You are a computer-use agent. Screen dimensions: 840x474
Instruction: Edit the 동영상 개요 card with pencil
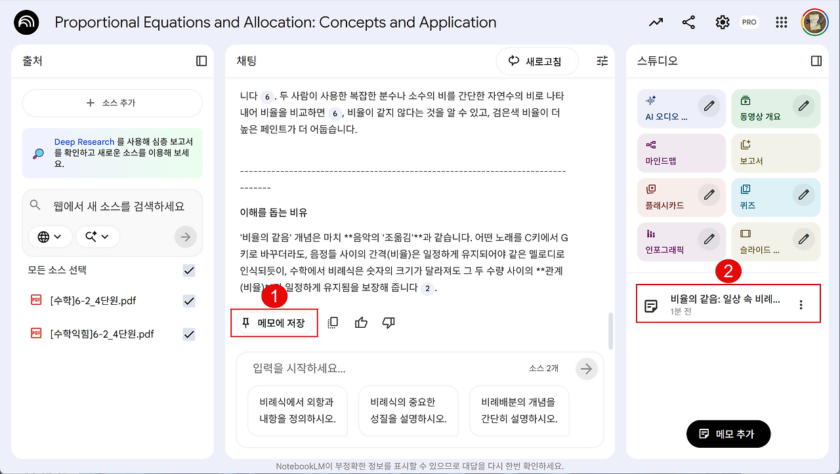pyautogui.click(x=803, y=106)
